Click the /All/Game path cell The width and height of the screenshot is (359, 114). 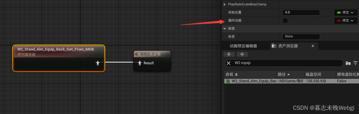[x=290, y=81]
